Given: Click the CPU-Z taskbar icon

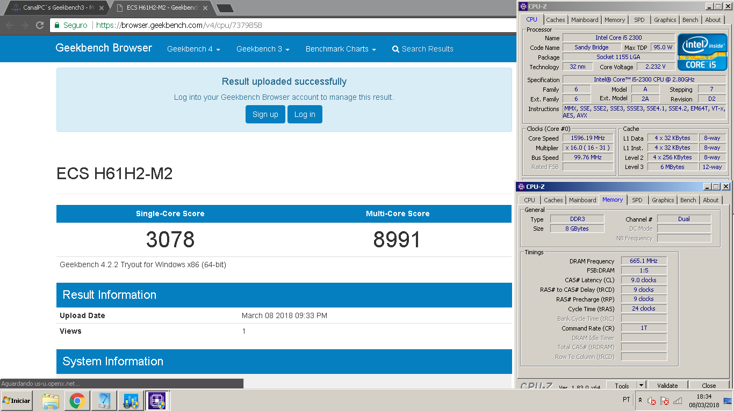Looking at the screenshot, I should click(158, 401).
